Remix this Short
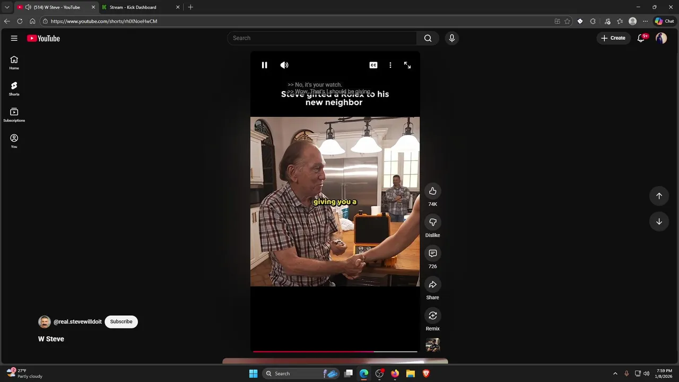679x382 pixels. 433,316
